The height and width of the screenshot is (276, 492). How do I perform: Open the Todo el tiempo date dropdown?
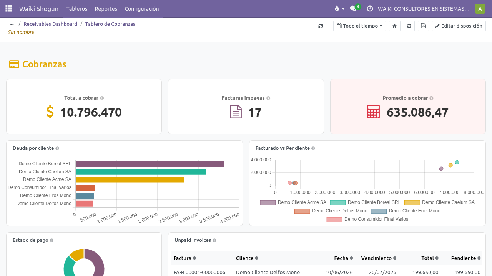[359, 26]
